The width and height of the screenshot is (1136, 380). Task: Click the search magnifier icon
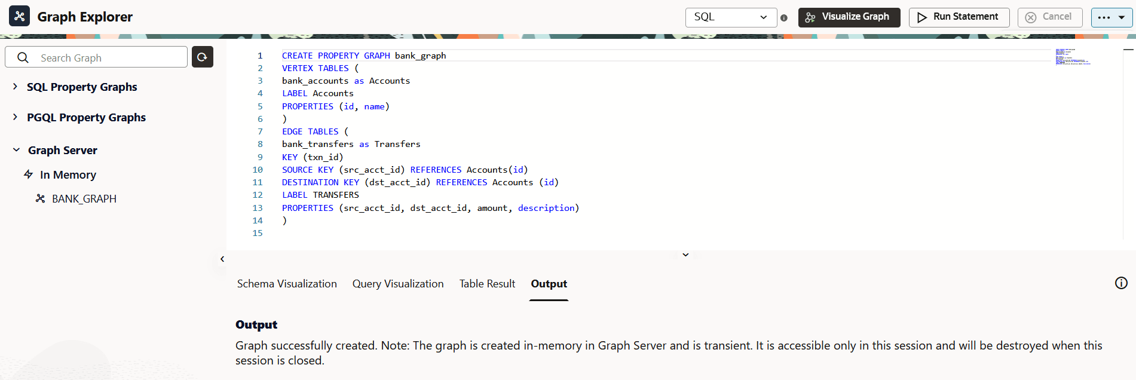point(23,57)
